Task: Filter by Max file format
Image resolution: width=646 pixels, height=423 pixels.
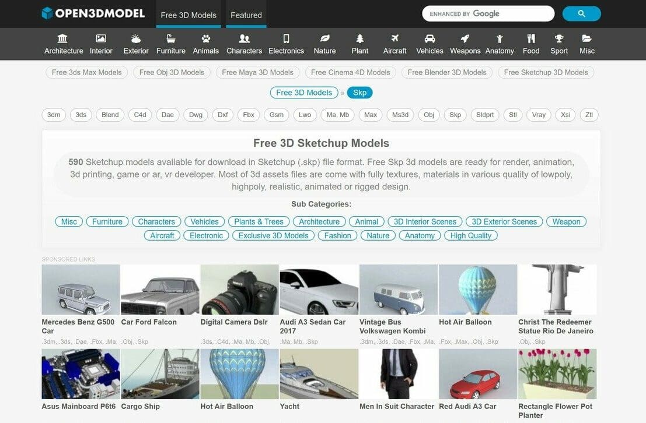Action: click(371, 115)
